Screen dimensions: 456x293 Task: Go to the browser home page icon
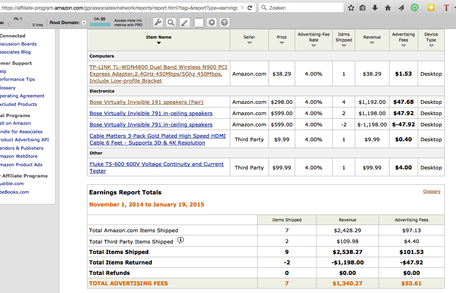pyautogui.click(x=387, y=8)
